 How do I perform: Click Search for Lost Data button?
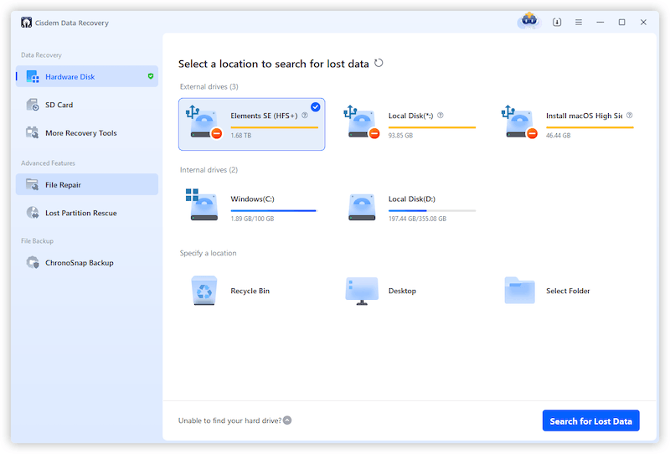[x=591, y=420]
